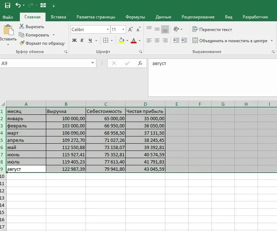Viewport: 277px width, 231px height.
Task: Open the Name Box dropdown arrow
Action: click(92, 63)
